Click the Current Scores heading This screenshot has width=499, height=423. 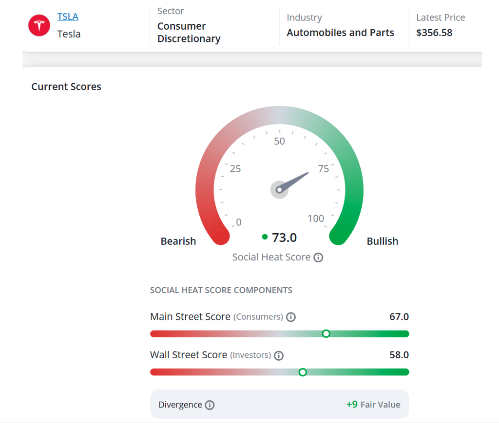66,87
